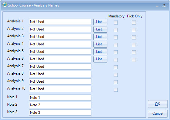
Task: Enable Pick Only checkbox for Analysis 2
Action: click(134, 30)
